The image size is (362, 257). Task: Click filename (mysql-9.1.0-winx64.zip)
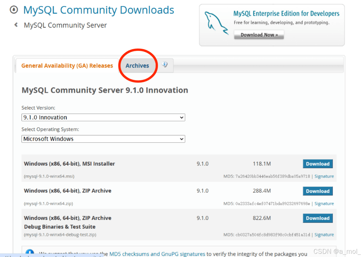click(x=48, y=204)
